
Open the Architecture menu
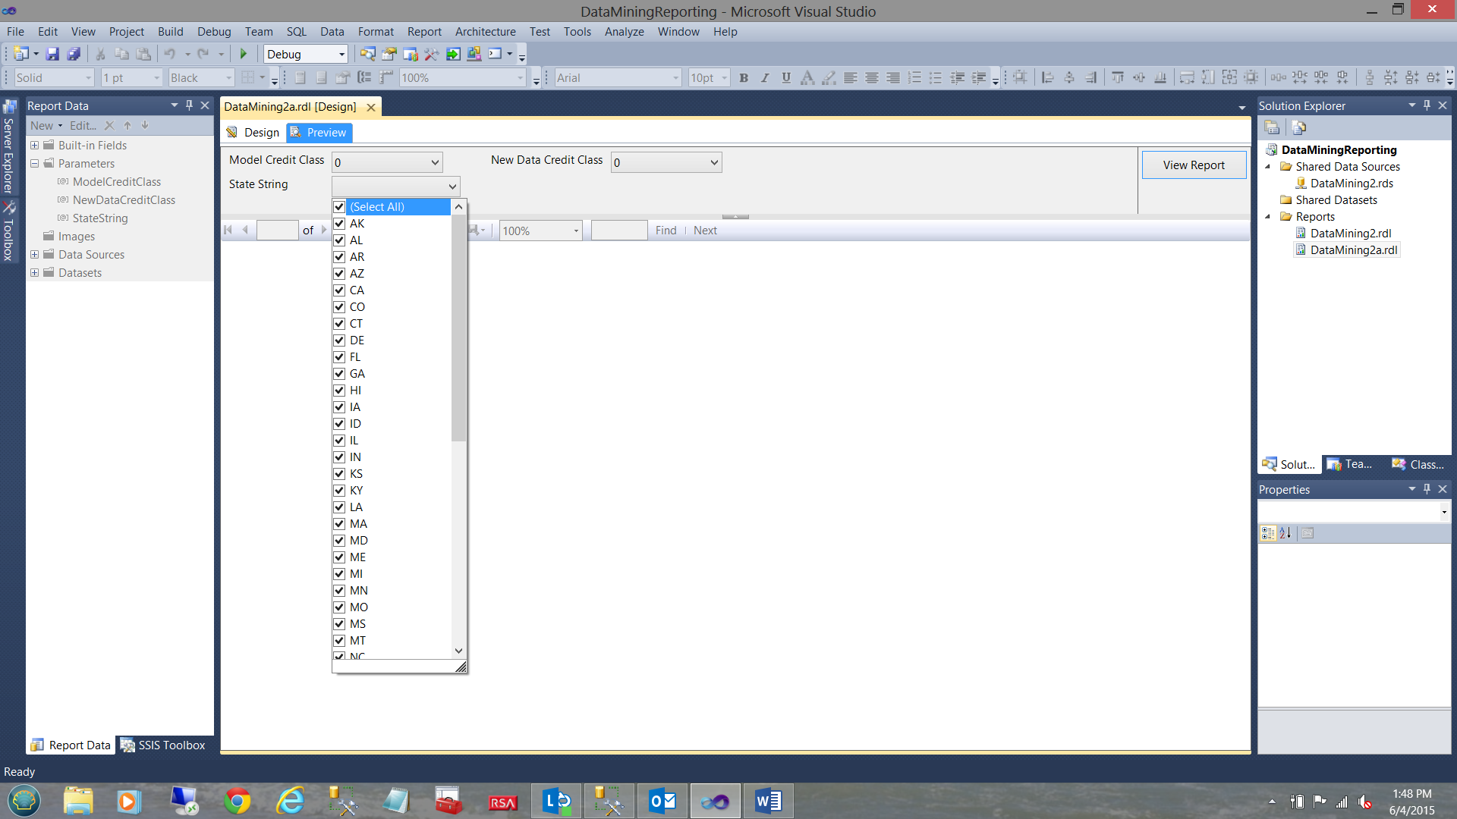[485, 32]
